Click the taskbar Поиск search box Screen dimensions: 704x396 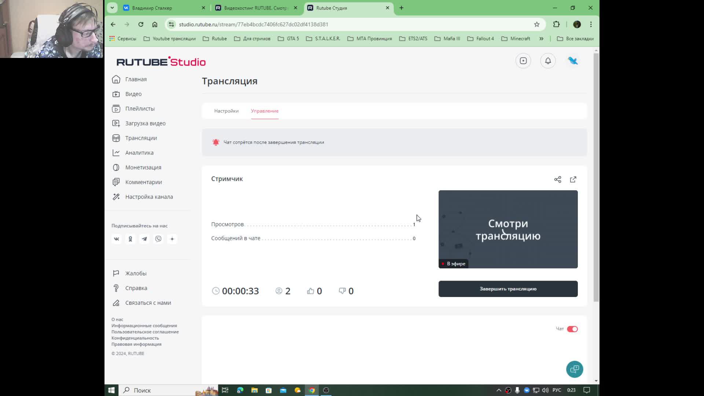pyautogui.click(x=169, y=390)
